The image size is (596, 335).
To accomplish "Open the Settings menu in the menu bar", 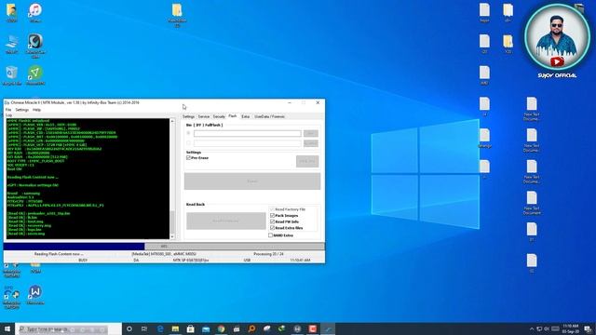I will 22,110.
